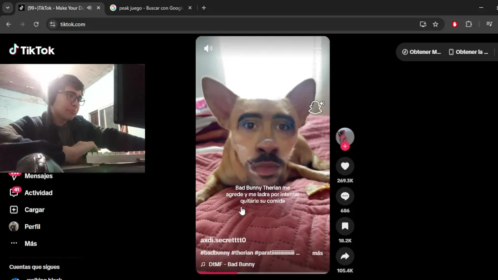Like the video with the heart icon
The height and width of the screenshot is (280, 498).
(345, 166)
